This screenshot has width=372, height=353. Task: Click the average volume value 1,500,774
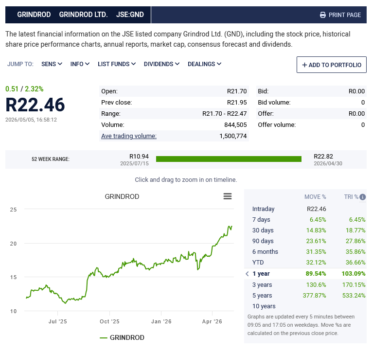[233, 136]
